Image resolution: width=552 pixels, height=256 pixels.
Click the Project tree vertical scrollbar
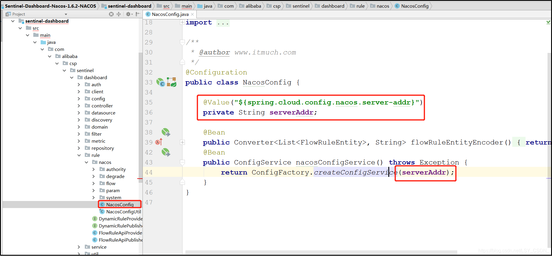pyautogui.click(x=140, y=118)
